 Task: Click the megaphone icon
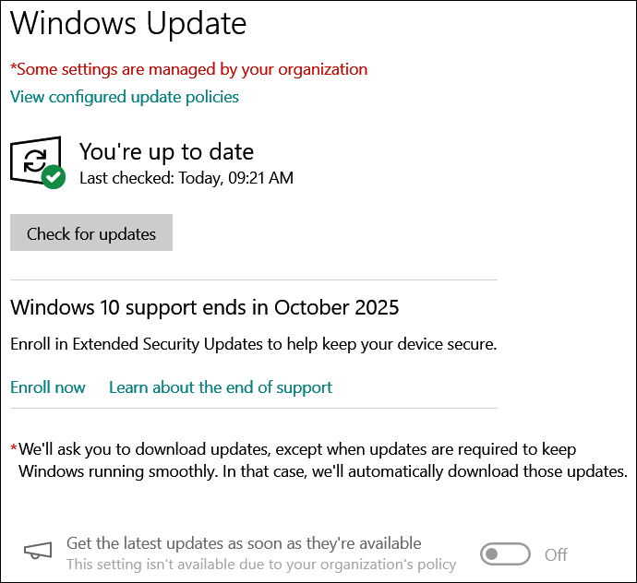38,552
